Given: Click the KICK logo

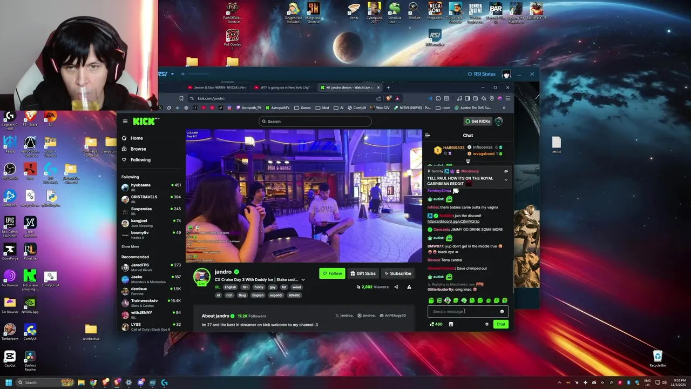Looking at the screenshot, I should click(x=145, y=121).
